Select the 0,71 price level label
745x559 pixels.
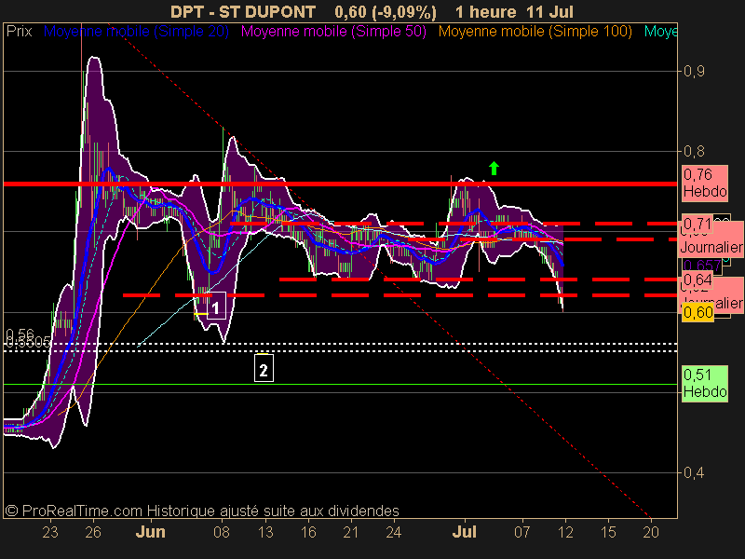coord(698,224)
